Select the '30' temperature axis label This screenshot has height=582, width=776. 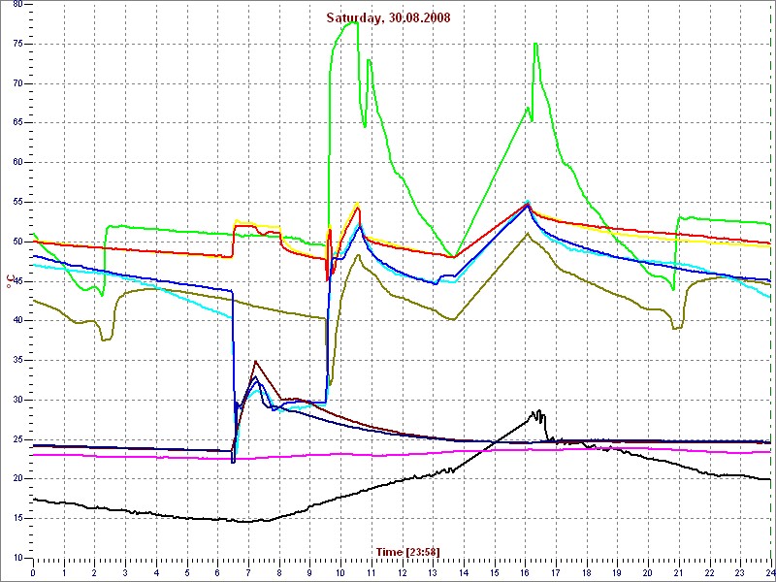16,400
